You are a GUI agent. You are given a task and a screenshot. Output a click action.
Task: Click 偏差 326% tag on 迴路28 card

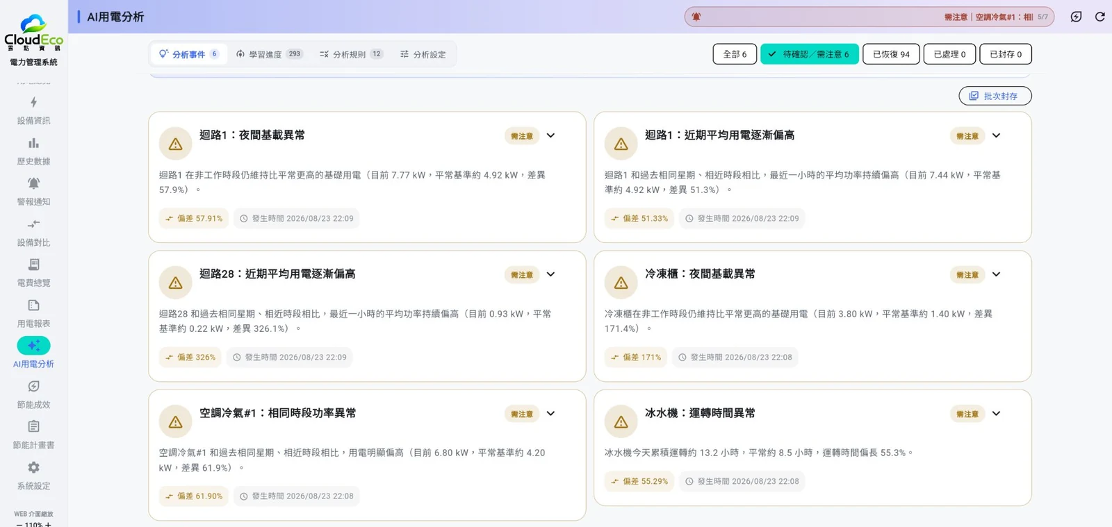pos(190,357)
